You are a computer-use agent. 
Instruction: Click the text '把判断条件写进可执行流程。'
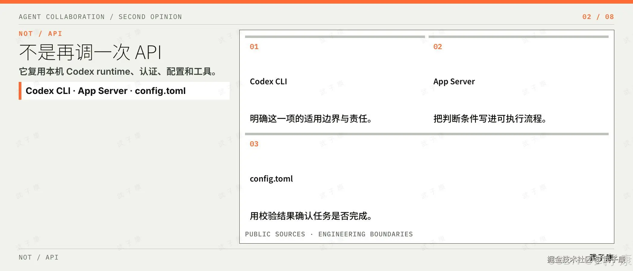pos(490,119)
